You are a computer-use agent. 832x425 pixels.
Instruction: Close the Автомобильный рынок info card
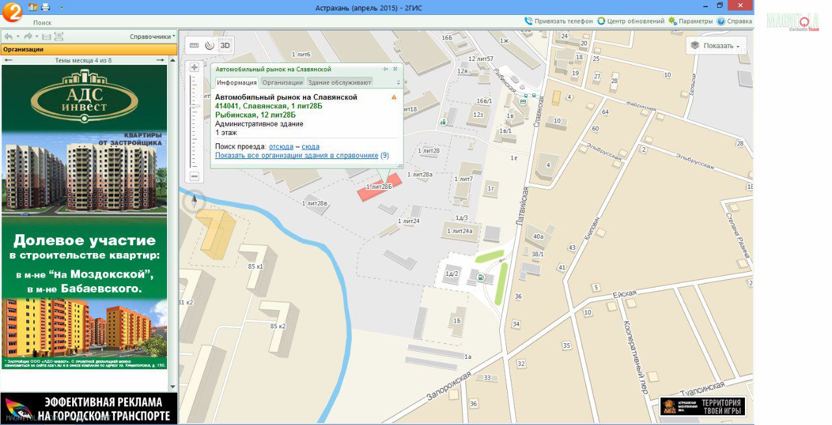coord(395,69)
